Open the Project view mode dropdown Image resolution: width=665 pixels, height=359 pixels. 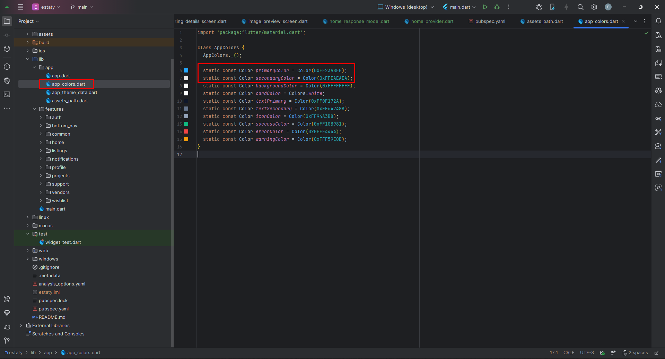pyautogui.click(x=29, y=21)
